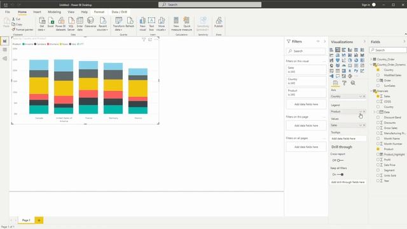Click the Enter data icon
Viewport: 407px width, 229px height.
click(x=79, y=24)
